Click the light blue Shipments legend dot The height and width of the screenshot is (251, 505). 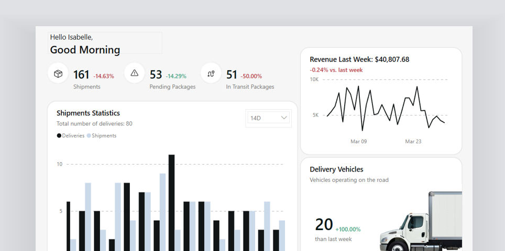coord(89,135)
